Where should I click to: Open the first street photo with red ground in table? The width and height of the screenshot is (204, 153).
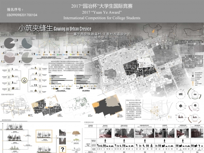pyautogui.click(x=105, y=133)
